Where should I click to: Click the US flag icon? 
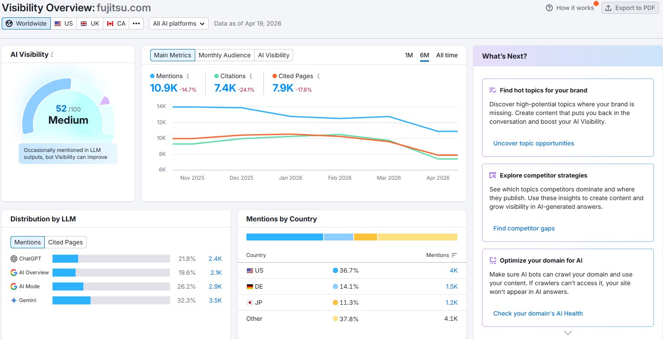tap(58, 23)
